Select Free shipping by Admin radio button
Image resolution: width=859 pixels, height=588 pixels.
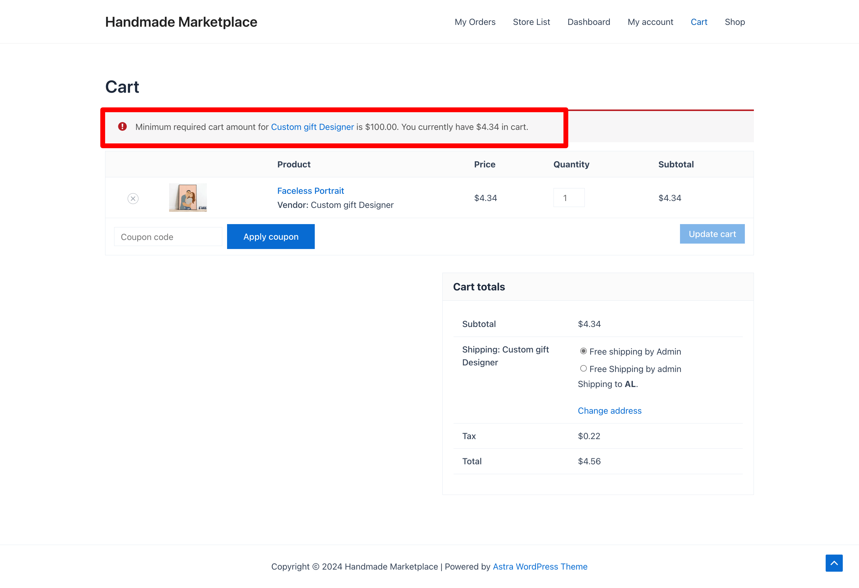583,351
